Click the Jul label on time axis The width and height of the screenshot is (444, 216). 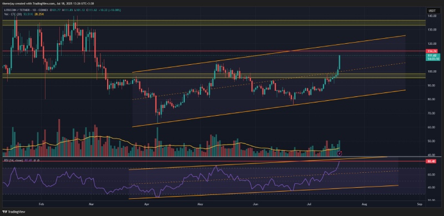pyautogui.click(x=310, y=204)
